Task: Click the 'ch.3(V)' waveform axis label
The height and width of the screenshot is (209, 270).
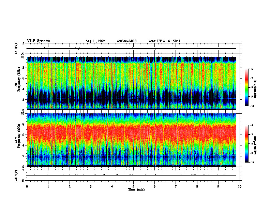Action: pos(16,175)
